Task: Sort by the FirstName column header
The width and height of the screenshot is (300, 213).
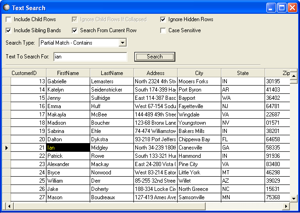Action: point(68,73)
